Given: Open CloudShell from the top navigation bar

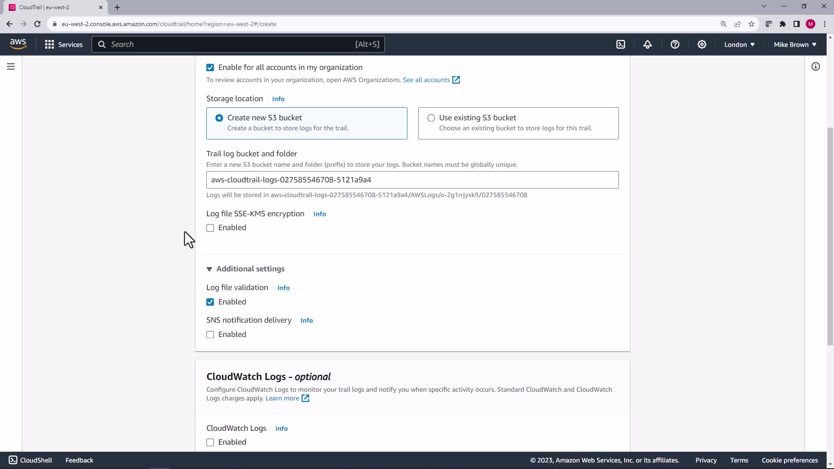Looking at the screenshot, I should click(x=621, y=44).
